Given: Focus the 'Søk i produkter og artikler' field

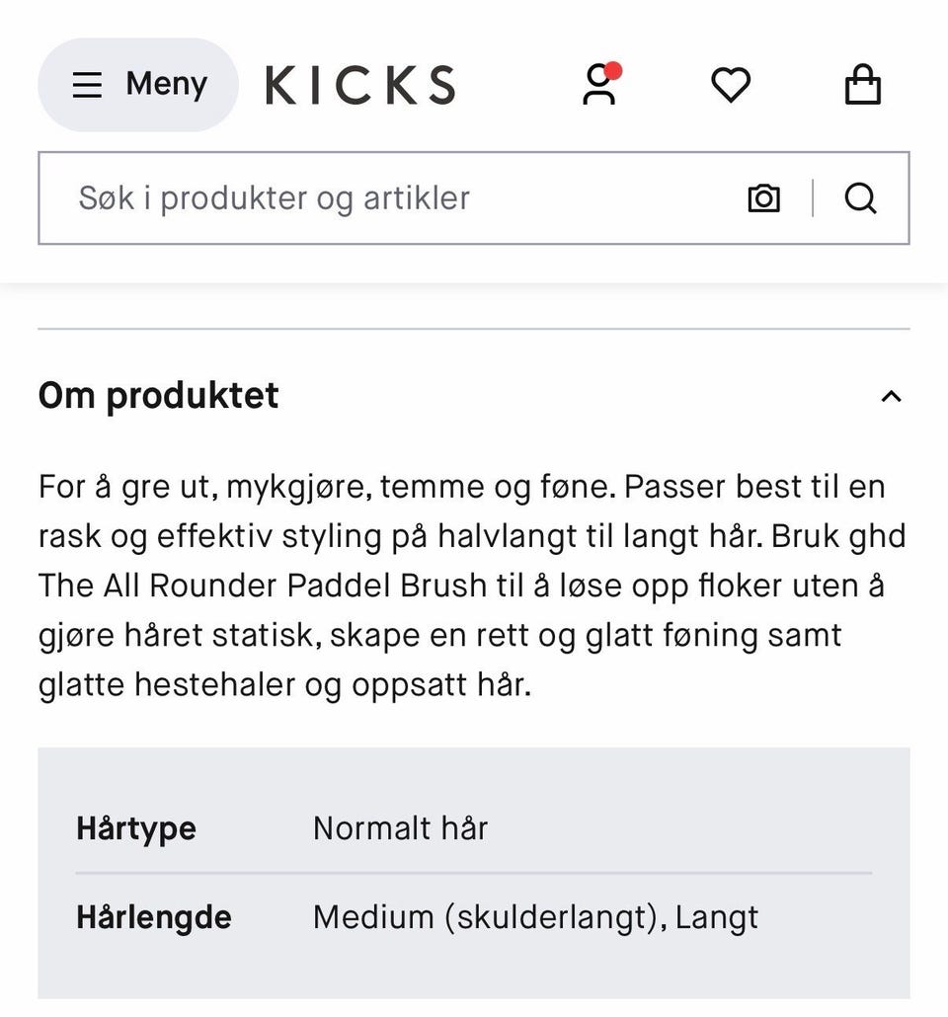Looking at the screenshot, I should (x=395, y=198).
